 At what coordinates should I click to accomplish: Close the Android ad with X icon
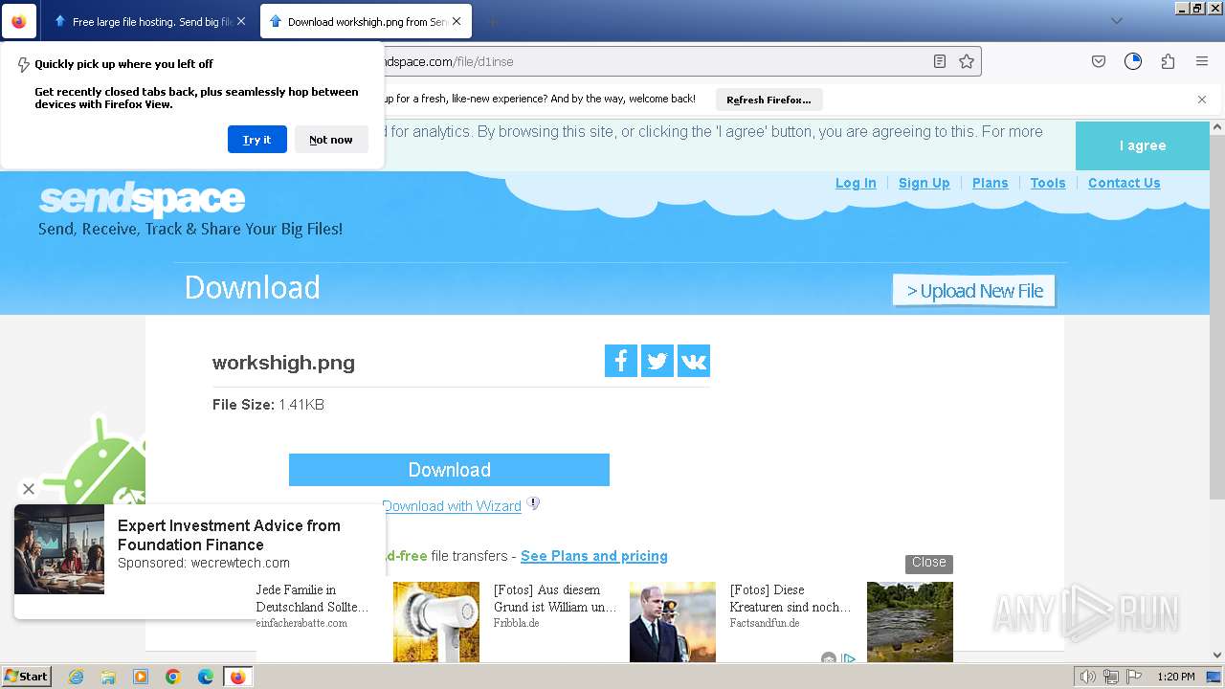pyautogui.click(x=29, y=489)
